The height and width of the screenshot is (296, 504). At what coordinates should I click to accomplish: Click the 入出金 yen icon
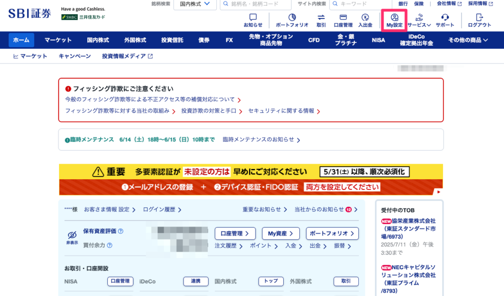tap(365, 18)
